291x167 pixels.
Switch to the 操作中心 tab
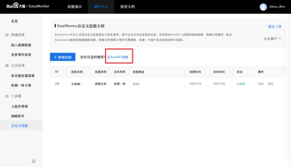(x=101, y=7)
